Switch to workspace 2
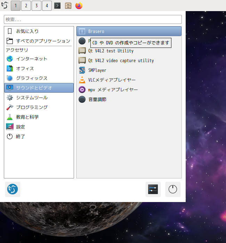The height and width of the screenshot is (243, 226). 26,6
